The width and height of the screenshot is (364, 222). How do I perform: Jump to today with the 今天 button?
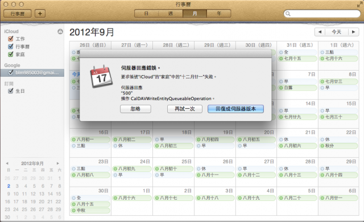pos(337,32)
